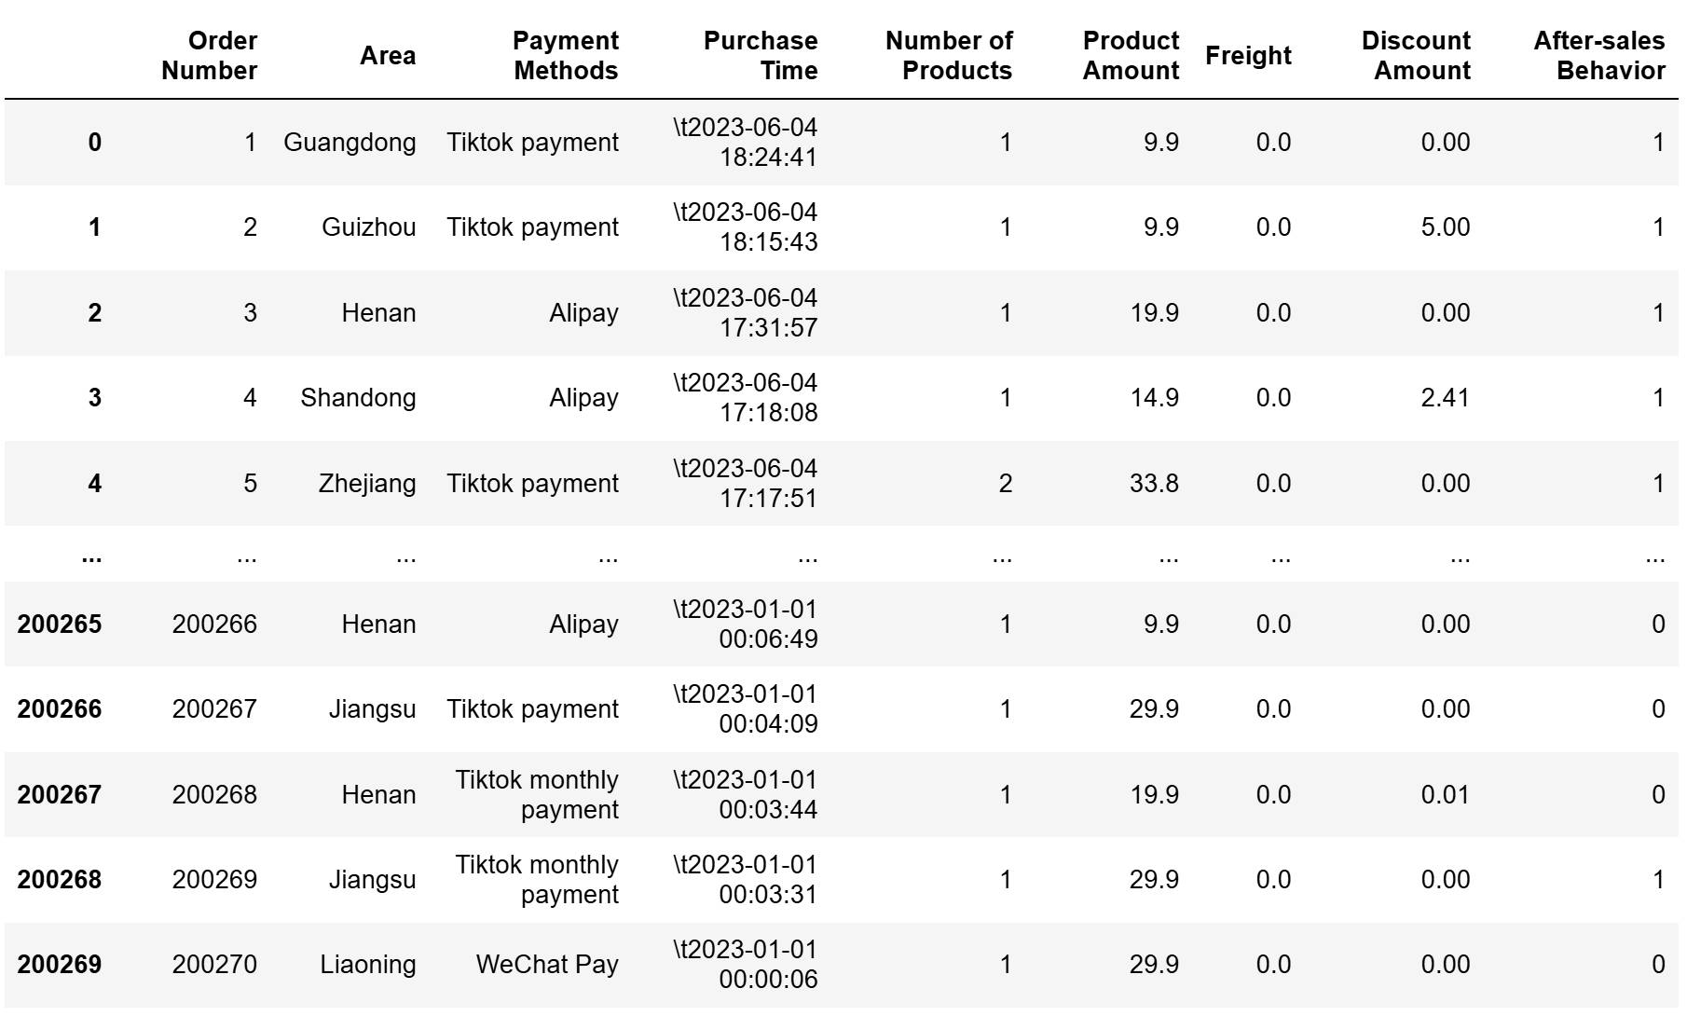The image size is (1687, 1016).
Task: Click the After-sales Behavior column header
Action: pos(1599,56)
